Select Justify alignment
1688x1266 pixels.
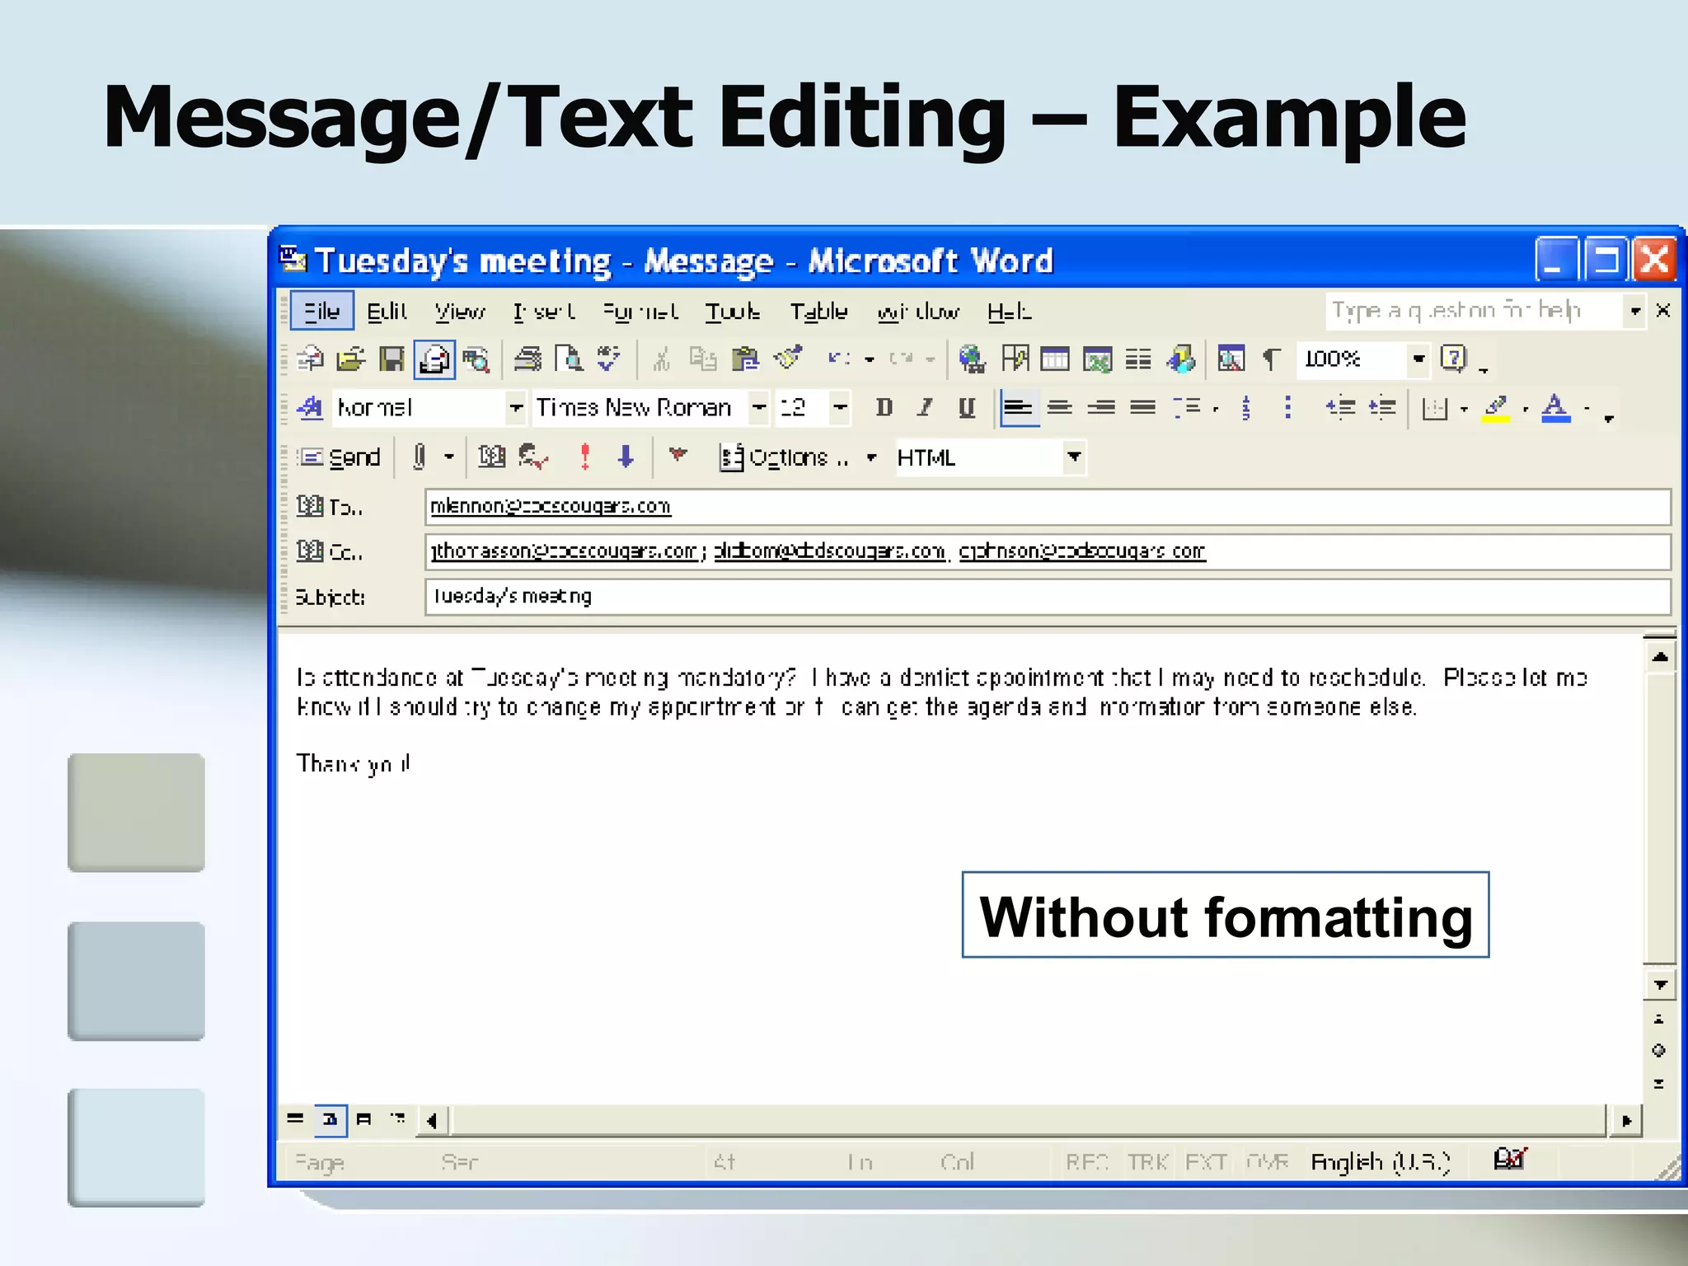1142,408
